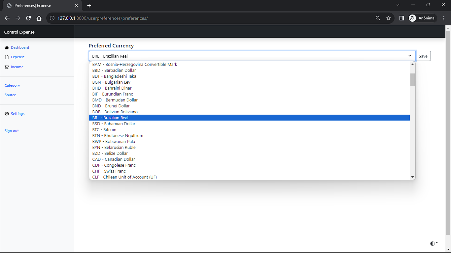Reload the page with the refresh icon
This screenshot has width=451, height=253.
pyautogui.click(x=28, y=18)
